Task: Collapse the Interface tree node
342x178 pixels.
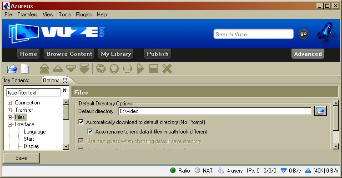Action: tap(10, 124)
